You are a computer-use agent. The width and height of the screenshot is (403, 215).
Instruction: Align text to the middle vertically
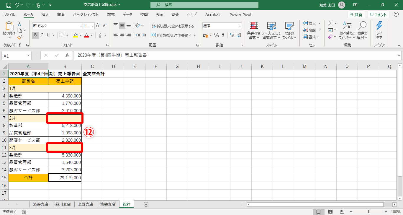122,26
